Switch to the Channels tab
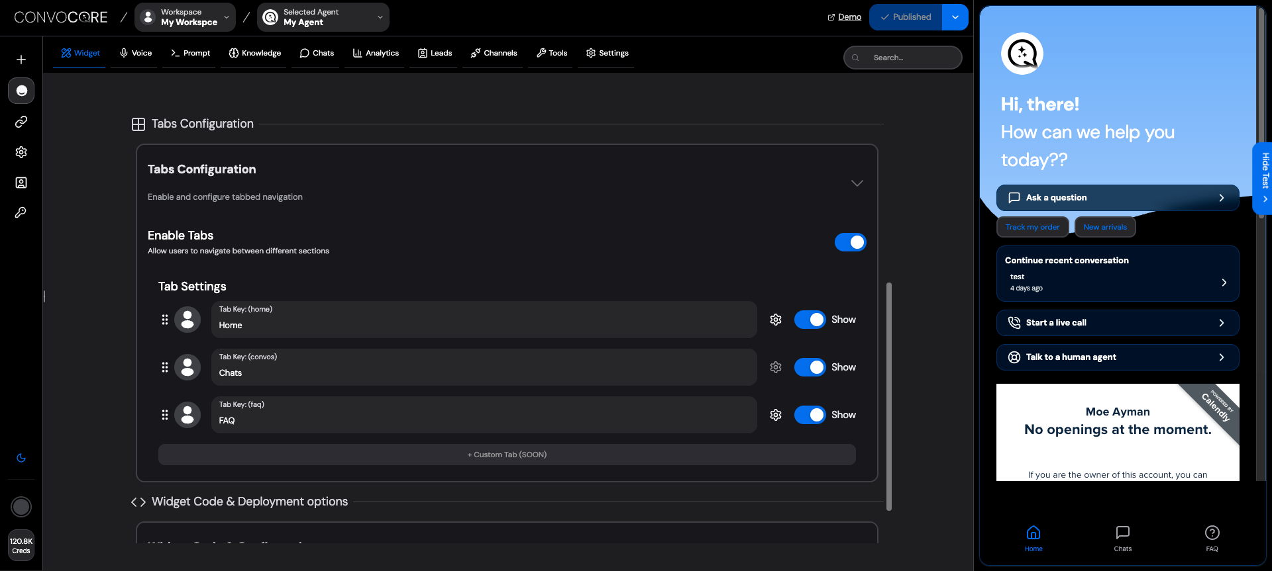The image size is (1272, 571). [x=494, y=53]
